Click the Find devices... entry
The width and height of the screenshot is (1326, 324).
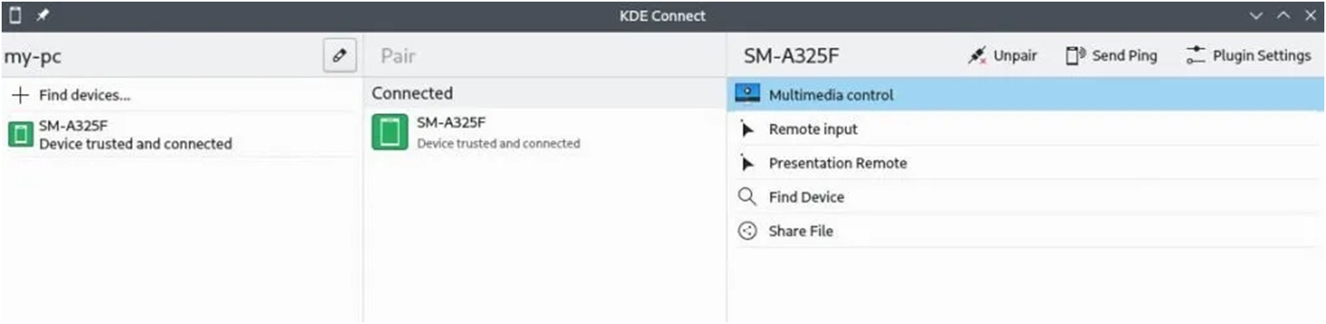(181, 95)
